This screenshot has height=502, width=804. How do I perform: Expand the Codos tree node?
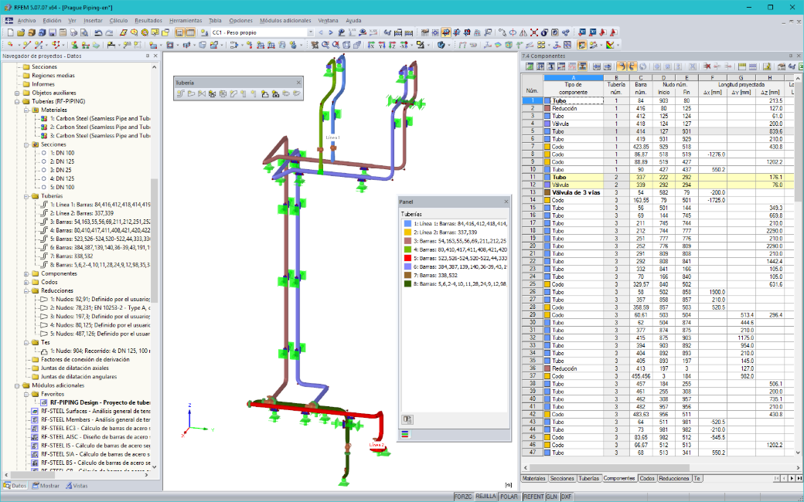26,282
